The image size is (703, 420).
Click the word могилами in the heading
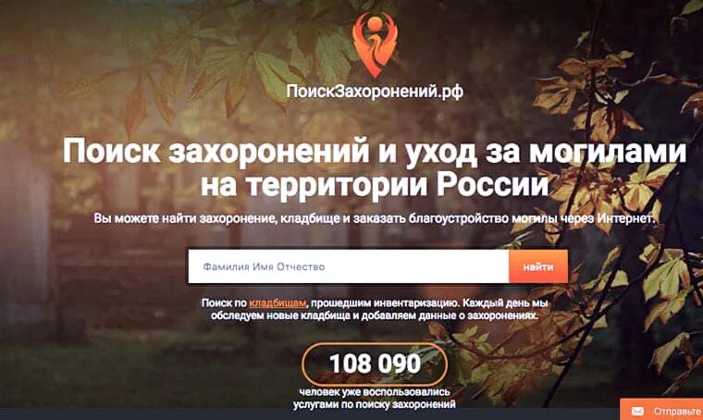608,151
